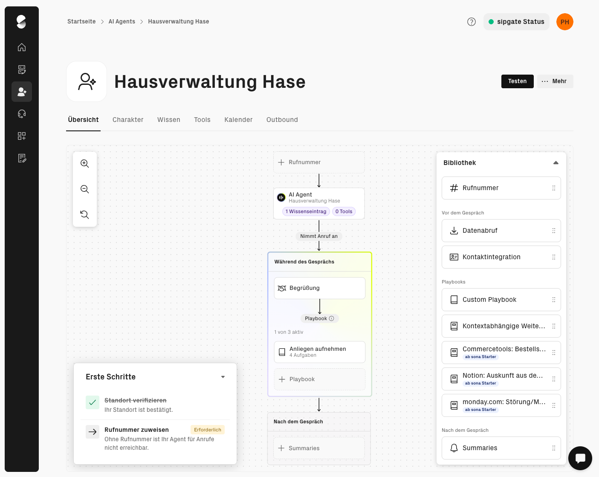The width and height of the screenshot is (599, 477).
Task: Click the help question mark icon
Action: pyautogui.click(x=472, y=22)
